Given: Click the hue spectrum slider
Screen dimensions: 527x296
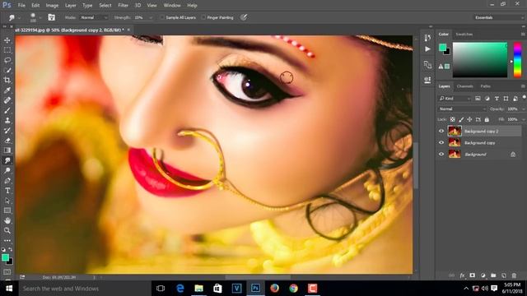Looking at the screenshot, I should (x=518, y=60).
